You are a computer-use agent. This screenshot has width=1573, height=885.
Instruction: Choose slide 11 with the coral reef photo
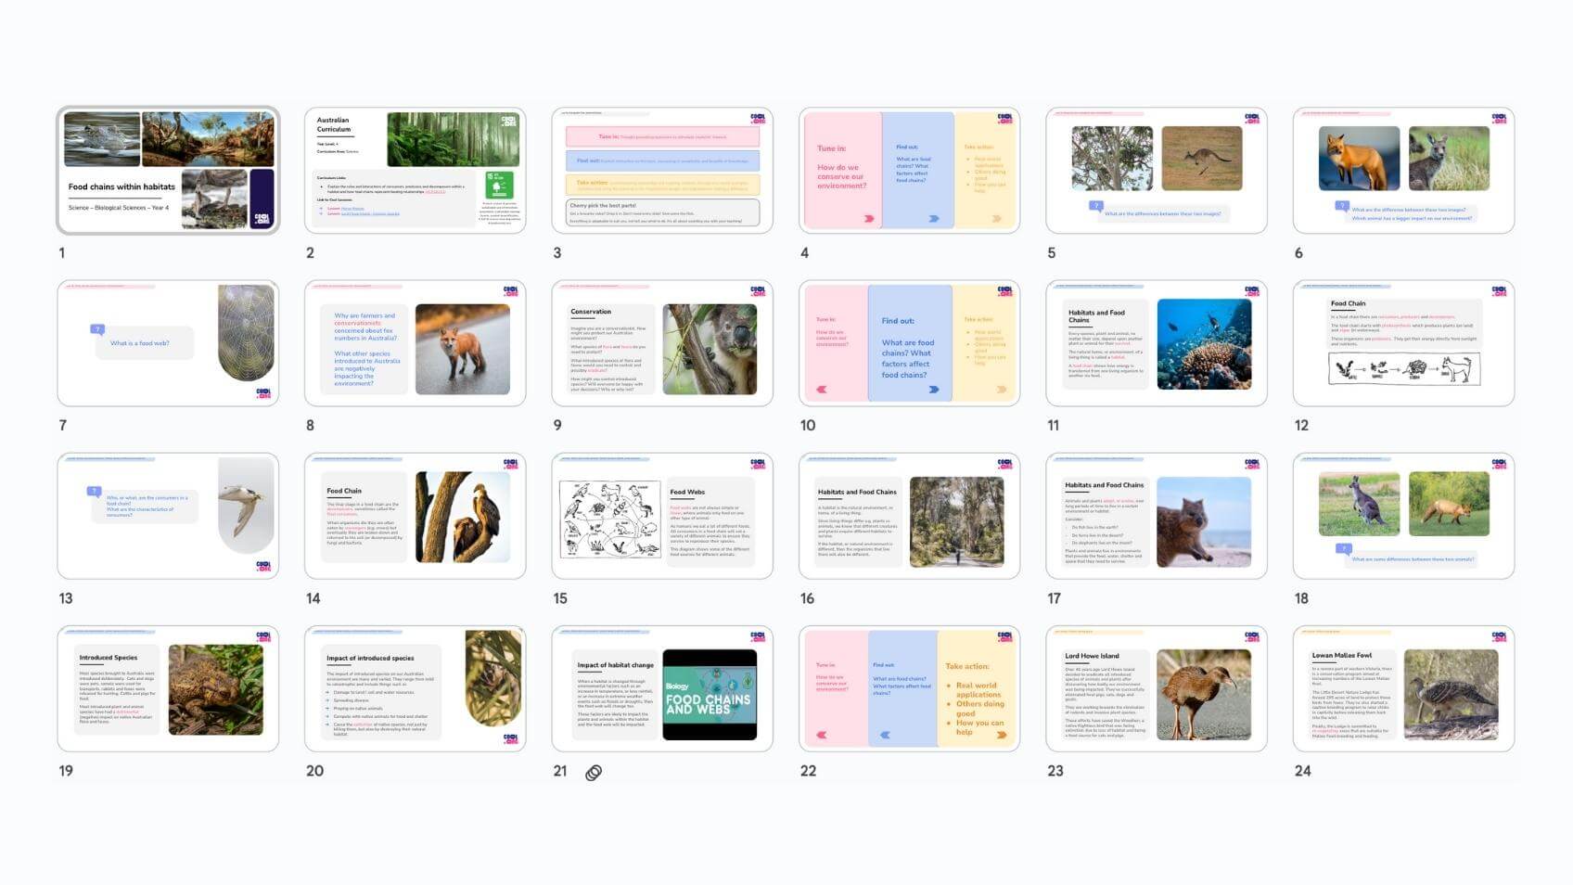pos(1156,343)
